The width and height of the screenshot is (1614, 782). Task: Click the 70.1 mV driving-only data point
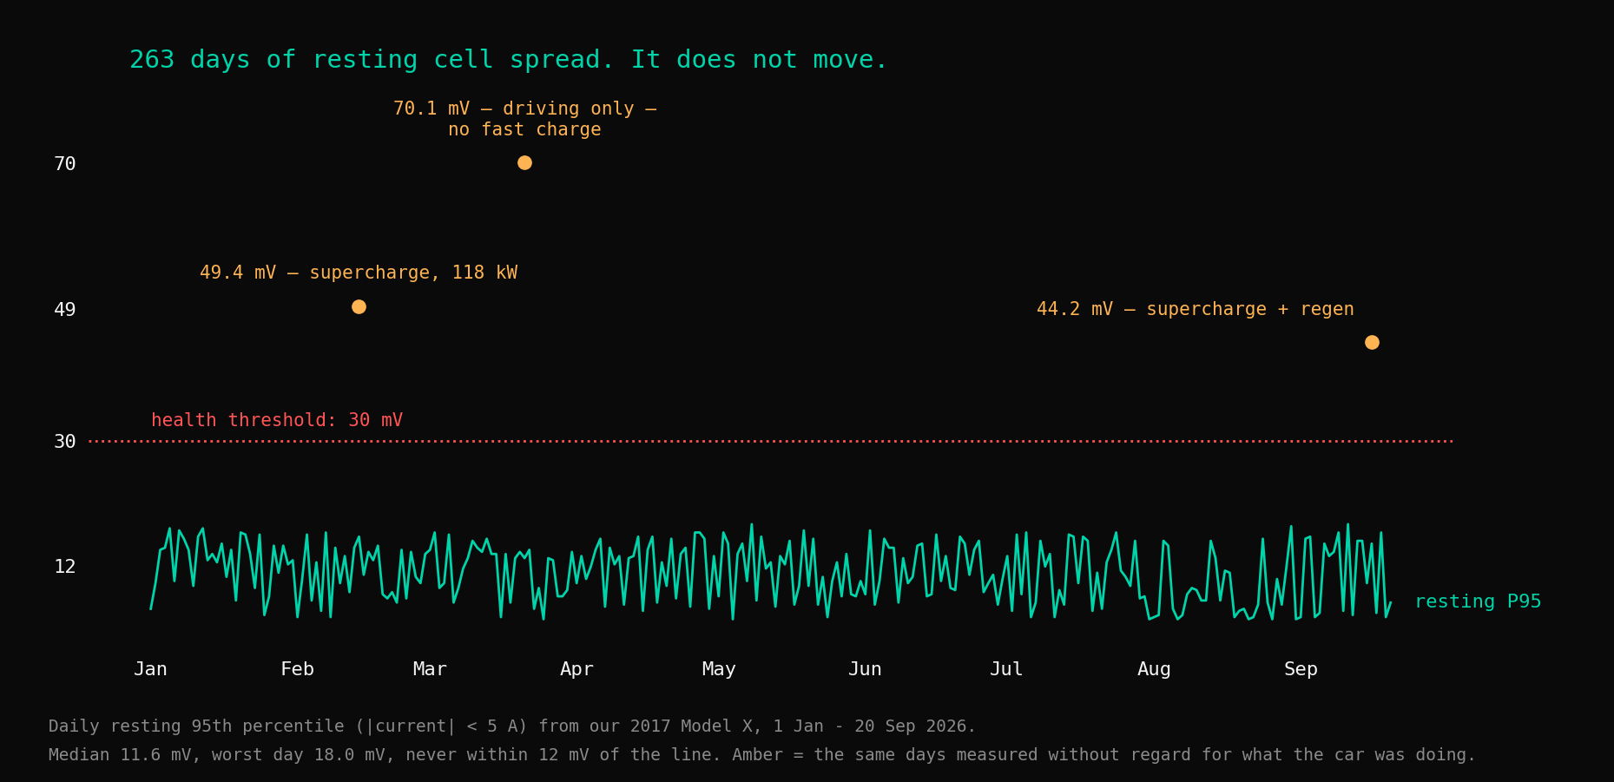[524, 163]
